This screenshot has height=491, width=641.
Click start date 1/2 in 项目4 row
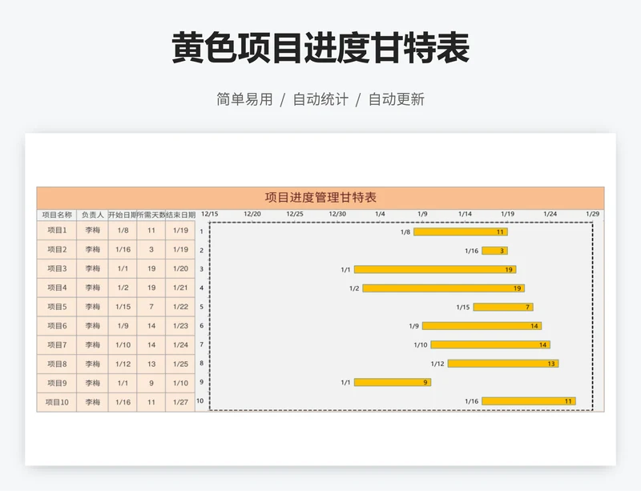click(123, 288)
